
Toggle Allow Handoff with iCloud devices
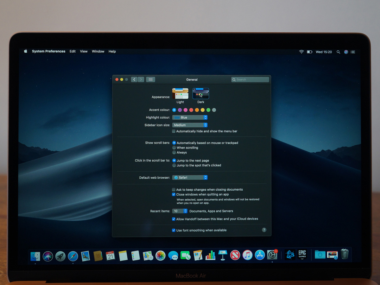[174, 219]
